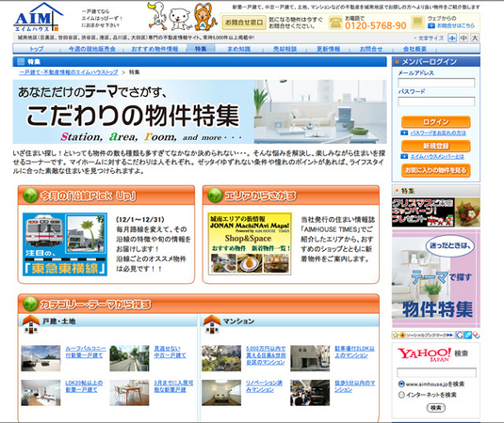
Task: Click the house icon beside 戸建・土地
Action: coord(31,324)
